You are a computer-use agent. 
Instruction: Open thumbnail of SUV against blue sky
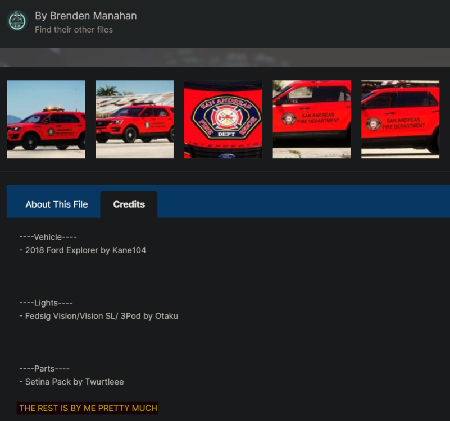pos(46,120)
